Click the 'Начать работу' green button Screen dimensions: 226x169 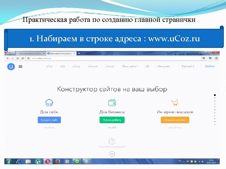[x=112, y=120]
